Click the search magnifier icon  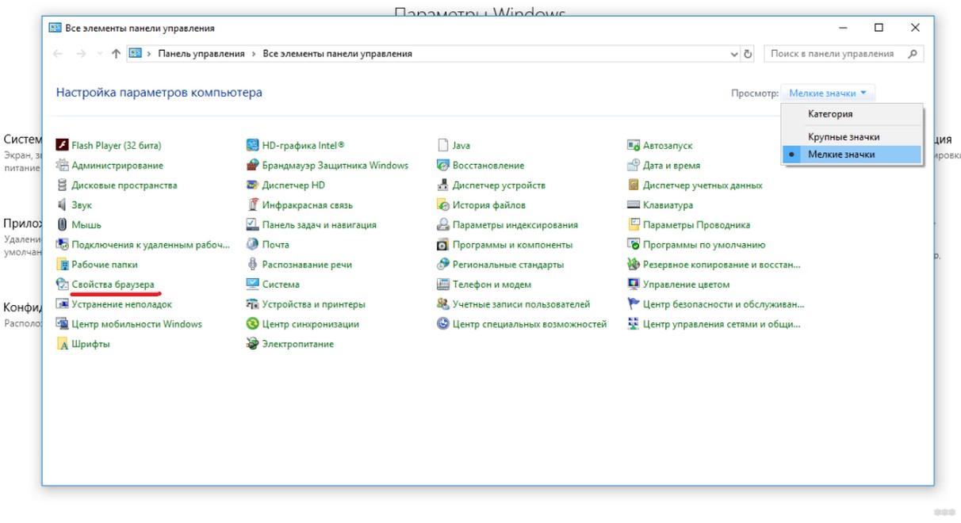913,54
